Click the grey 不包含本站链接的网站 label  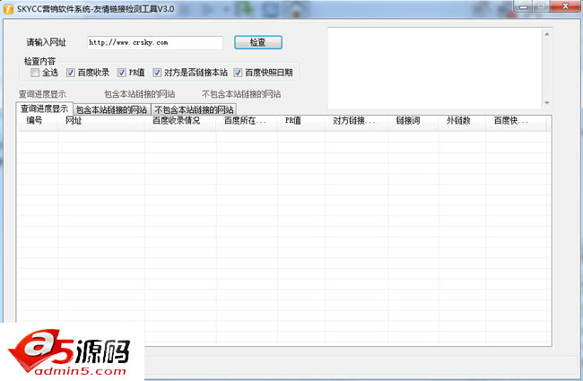click(241, 94)
